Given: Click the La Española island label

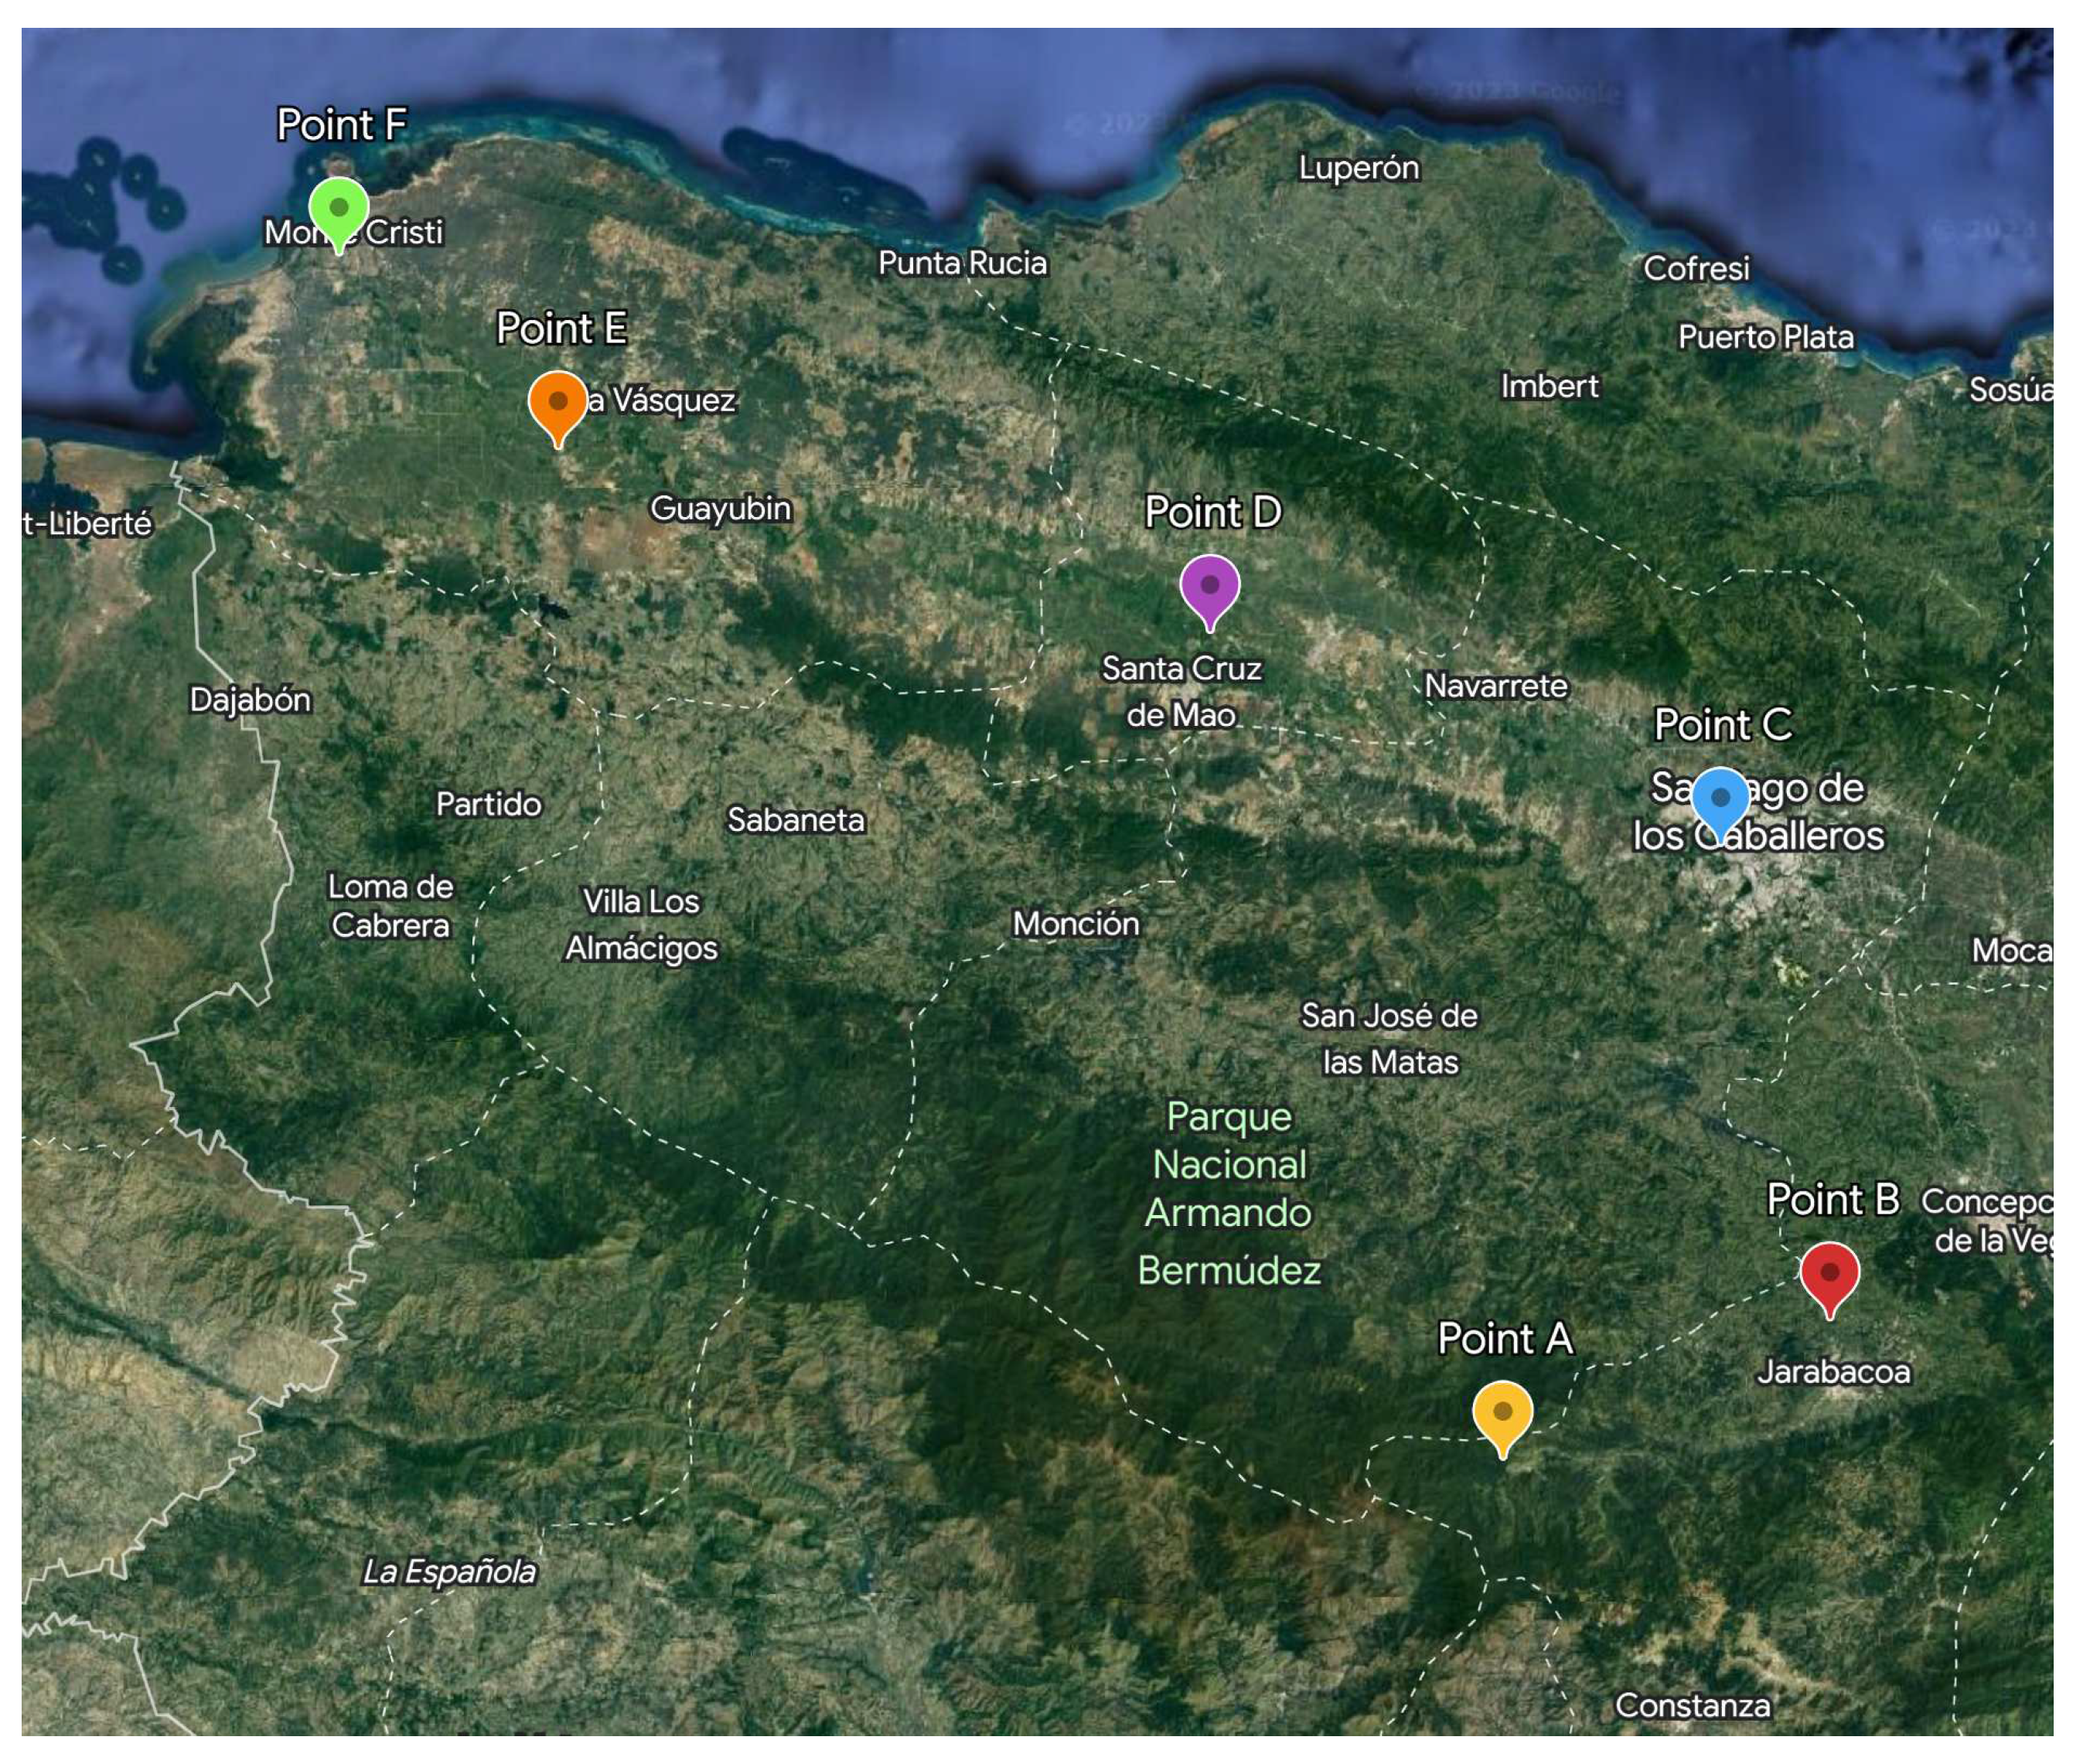Looking at the screenshot, I should (x=448, y=1572).
